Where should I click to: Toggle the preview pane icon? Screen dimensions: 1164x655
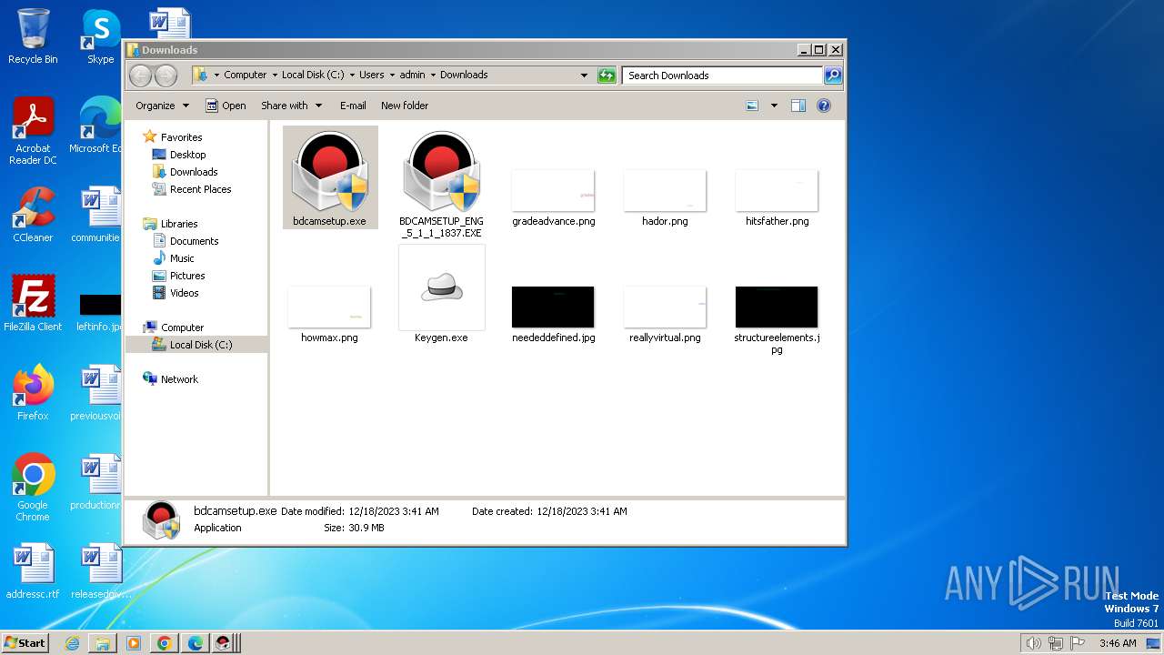point(798,106)
